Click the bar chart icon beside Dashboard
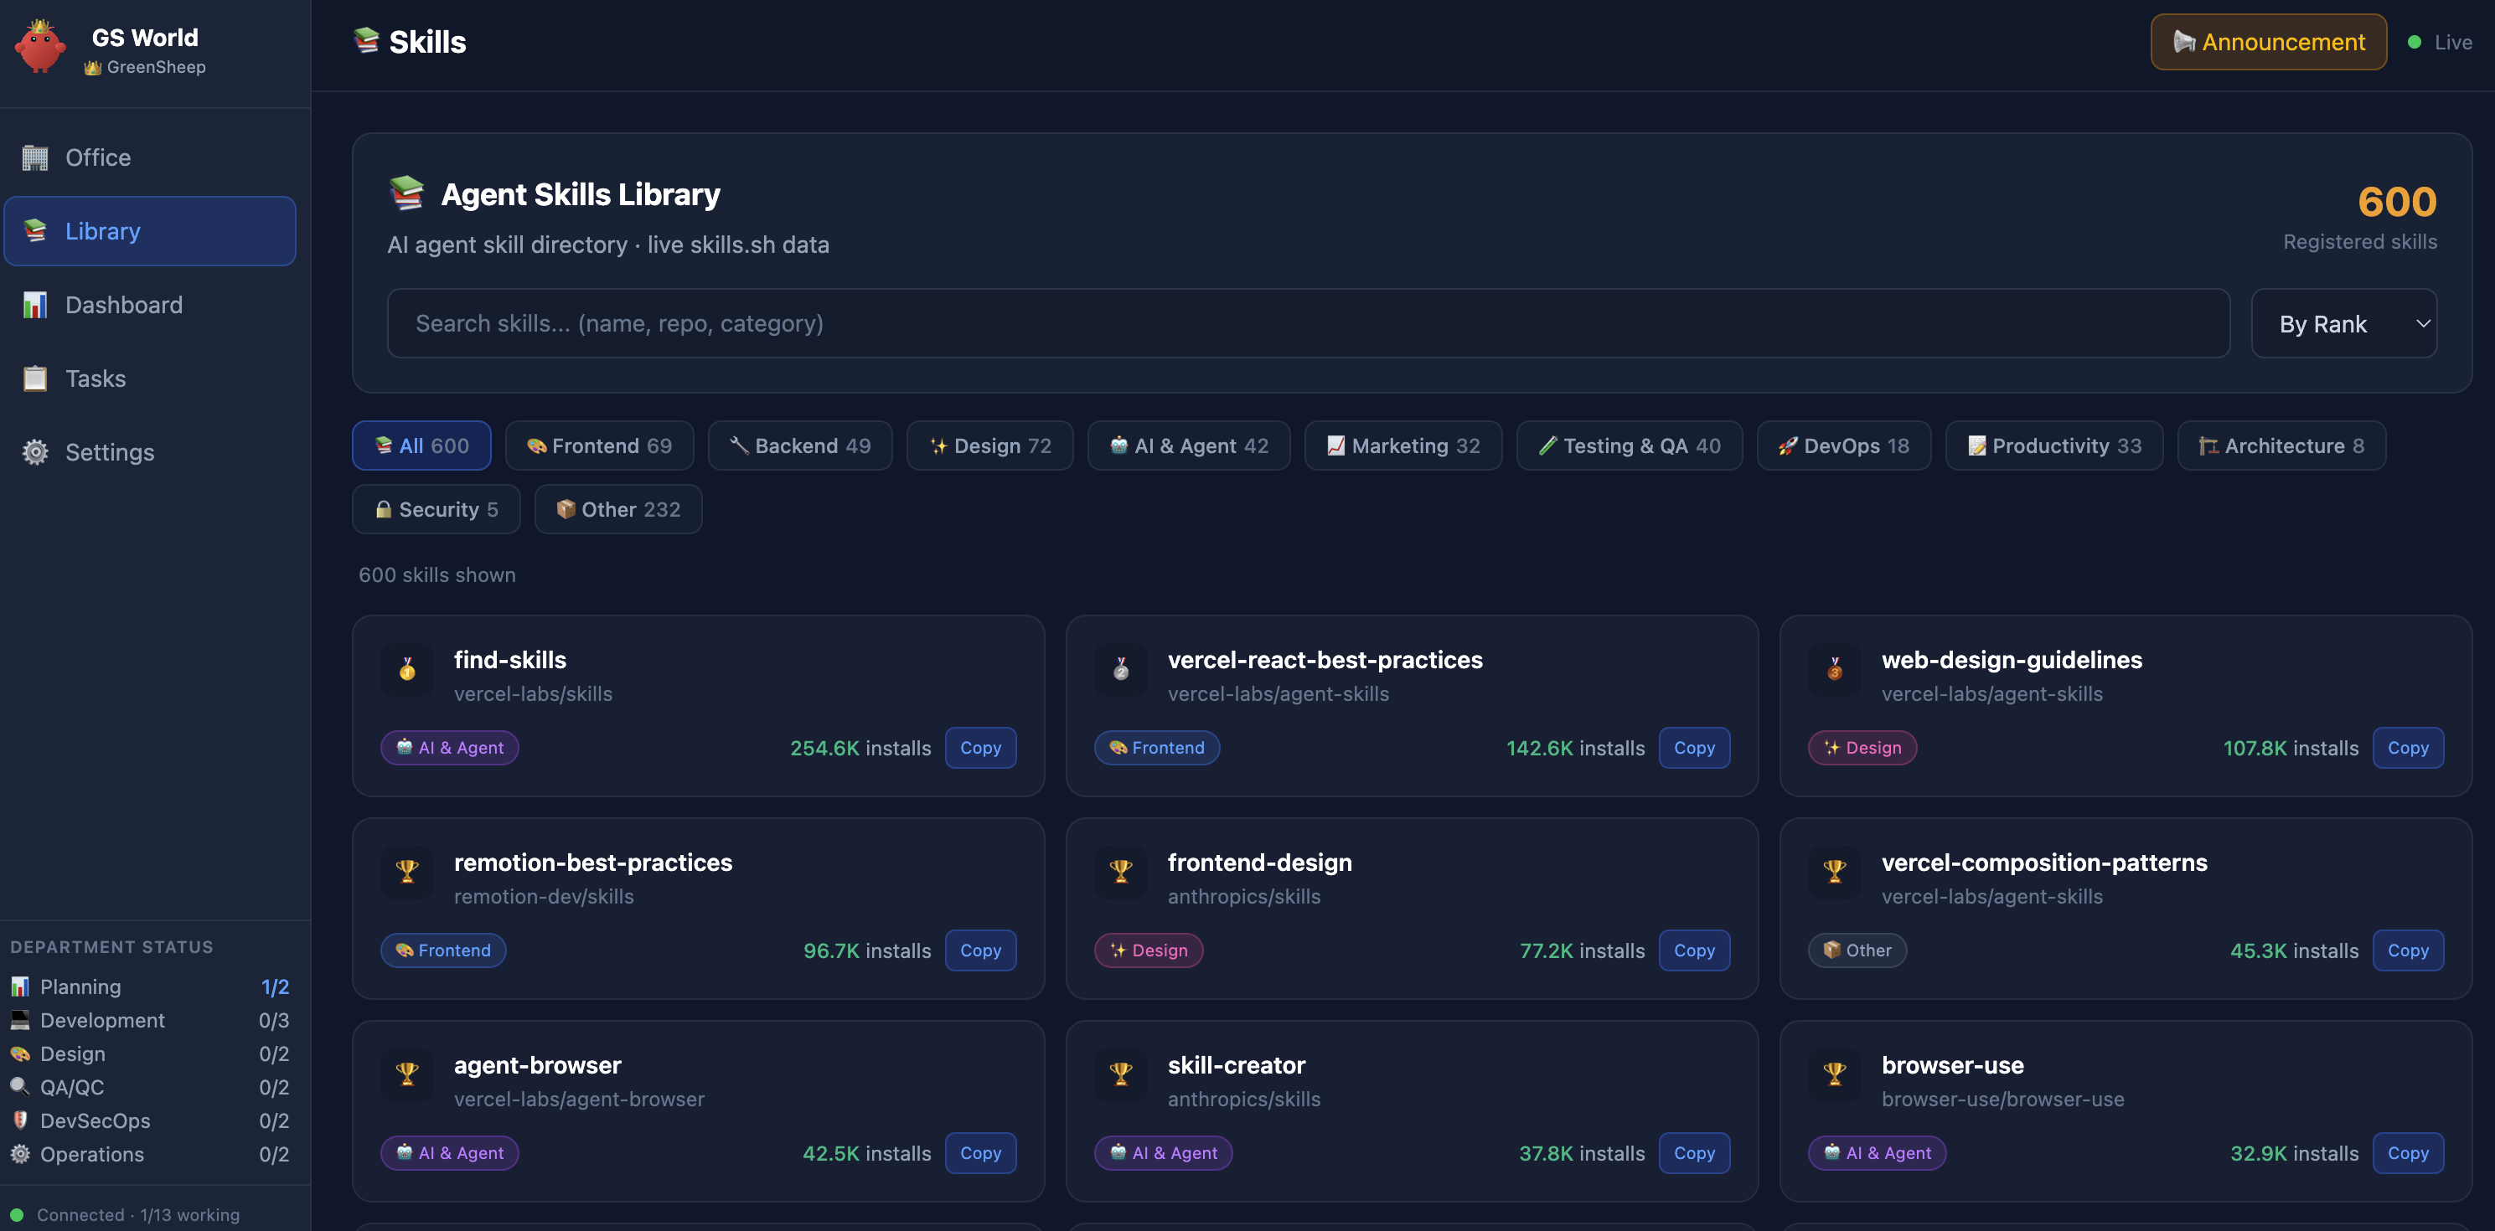The height and width of the screenshot is (1231, 2495). tap(35, 305)
